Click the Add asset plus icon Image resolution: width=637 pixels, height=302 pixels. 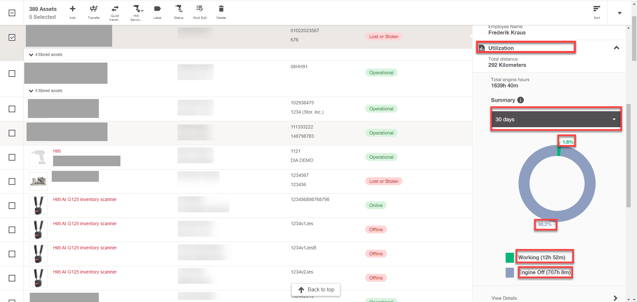coord(72,9)
